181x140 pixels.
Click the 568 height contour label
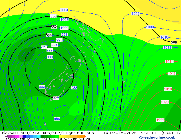tap(174, 42)
